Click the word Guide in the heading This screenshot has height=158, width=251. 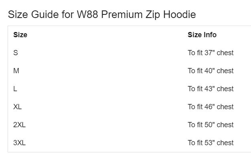(x=45, y=14)
